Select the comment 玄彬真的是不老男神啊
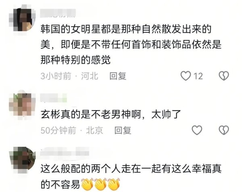The height and width of the screenshot is (192, 242). (111, 115)
